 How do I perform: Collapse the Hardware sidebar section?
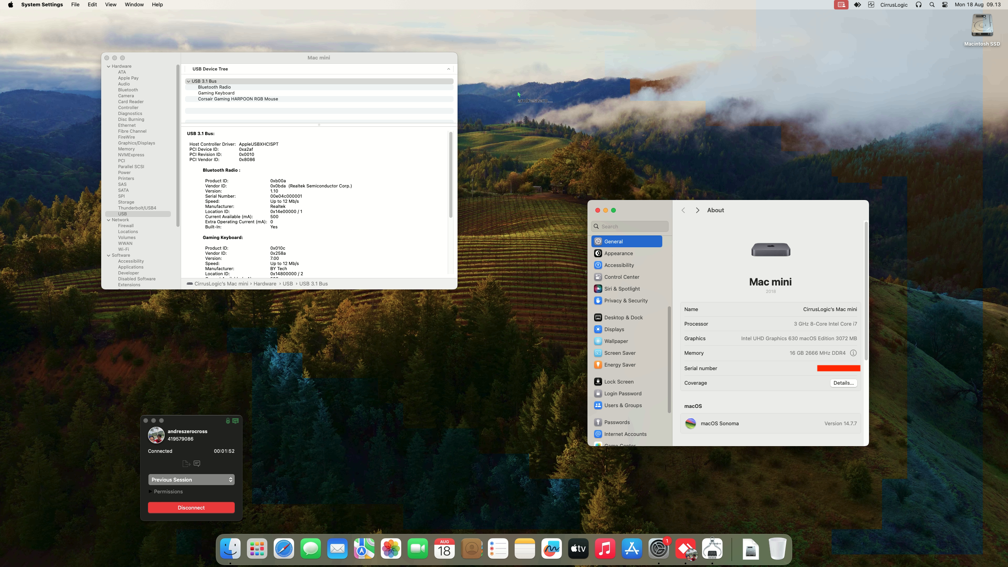tap(109, 66)
